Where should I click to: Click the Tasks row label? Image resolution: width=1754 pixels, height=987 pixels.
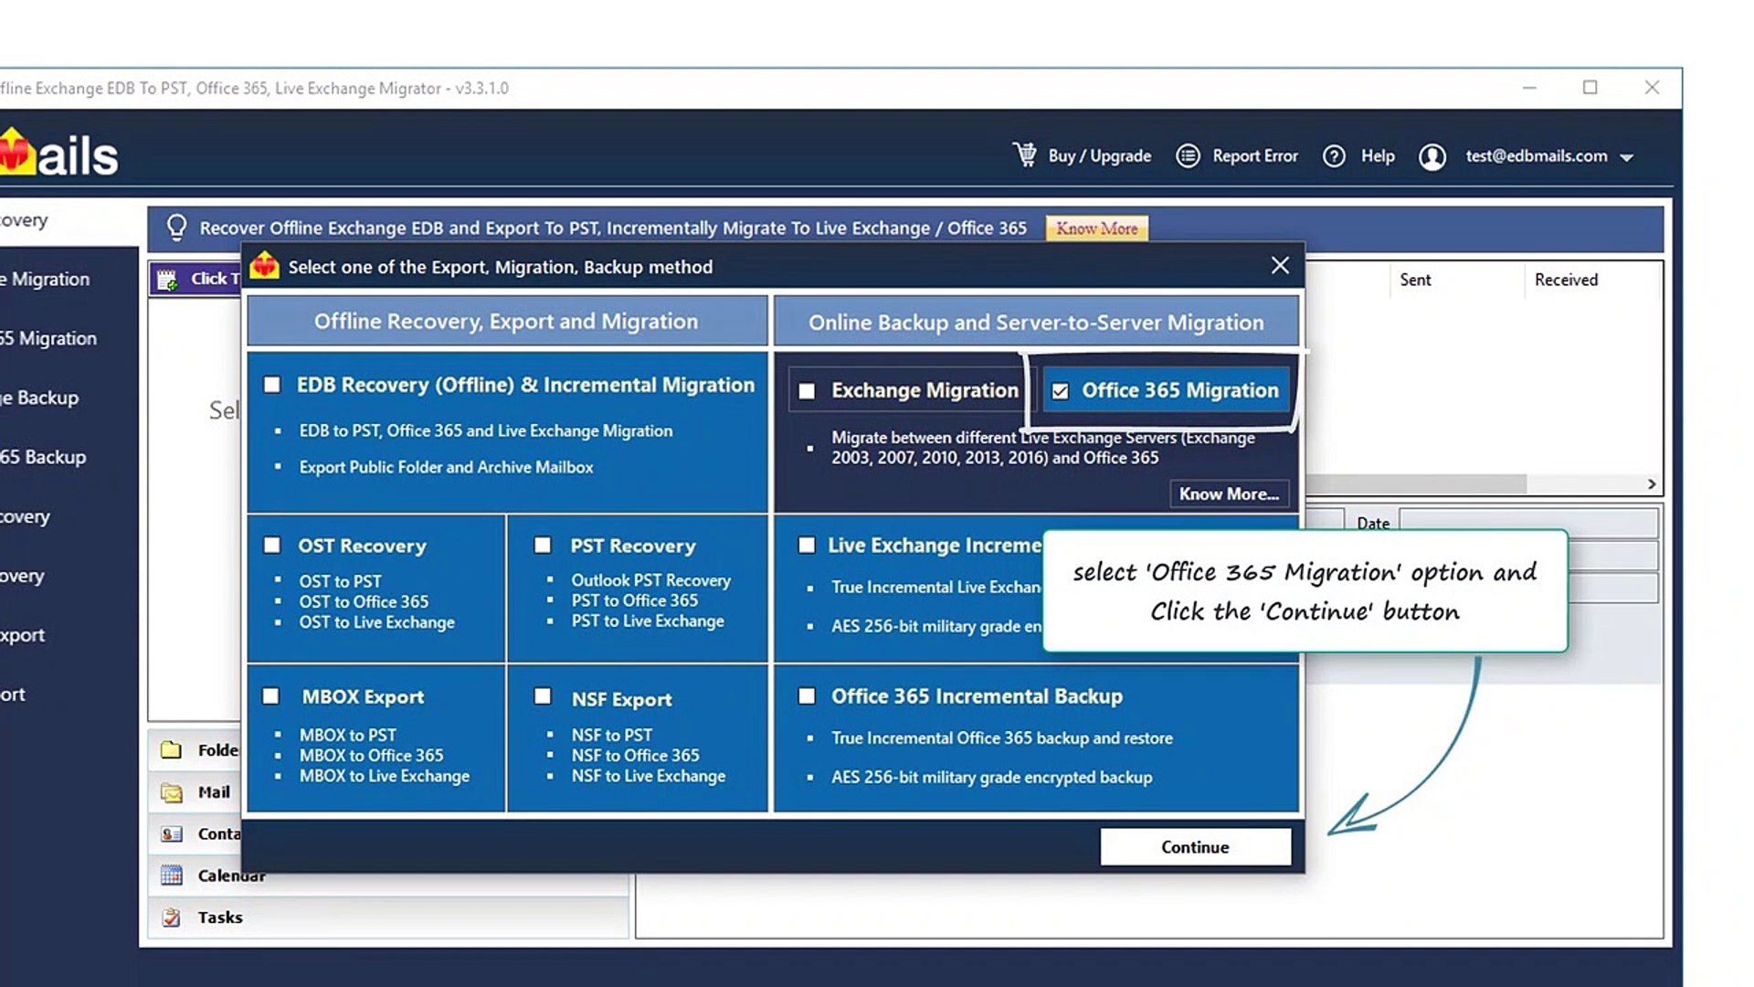[220, 918]
